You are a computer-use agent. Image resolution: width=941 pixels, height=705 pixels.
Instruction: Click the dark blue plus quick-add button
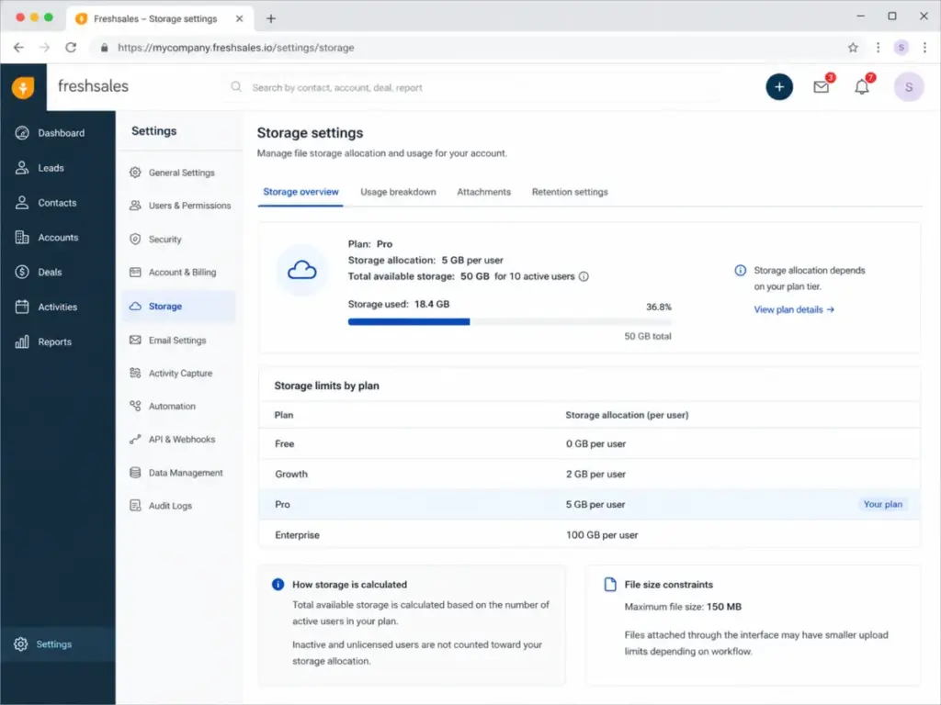click(x=779, y=87)
